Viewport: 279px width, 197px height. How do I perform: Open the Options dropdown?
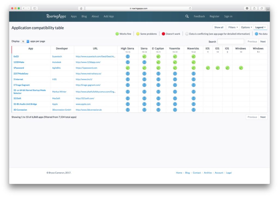click(246, 27)
